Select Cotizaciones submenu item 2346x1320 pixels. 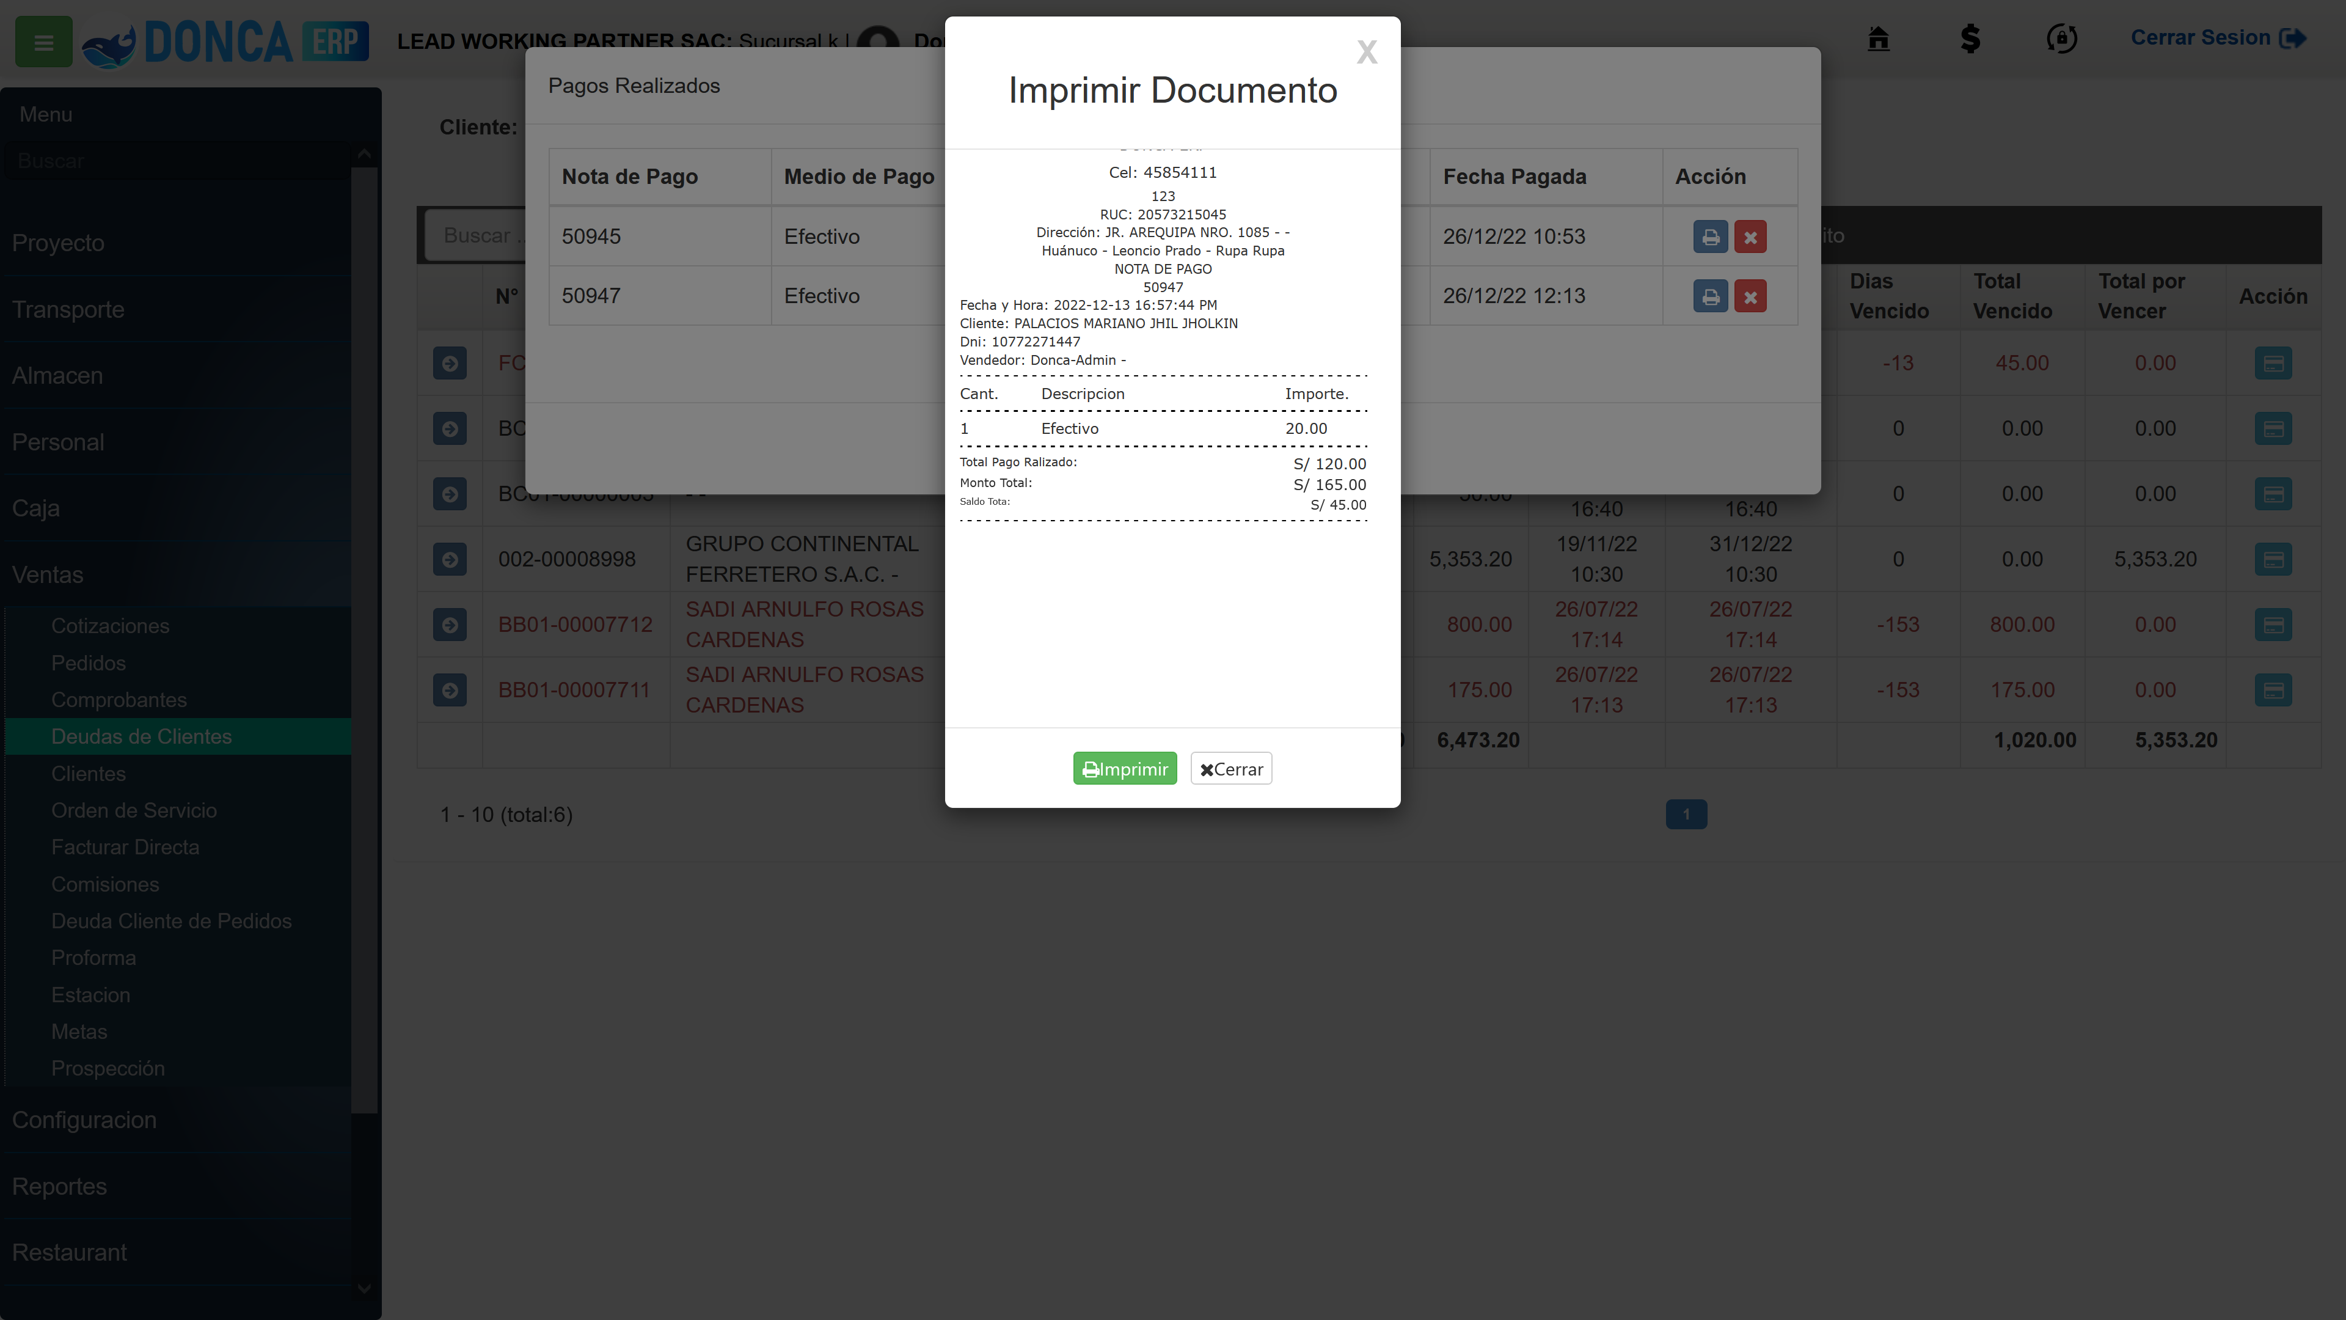coord(178,626)
